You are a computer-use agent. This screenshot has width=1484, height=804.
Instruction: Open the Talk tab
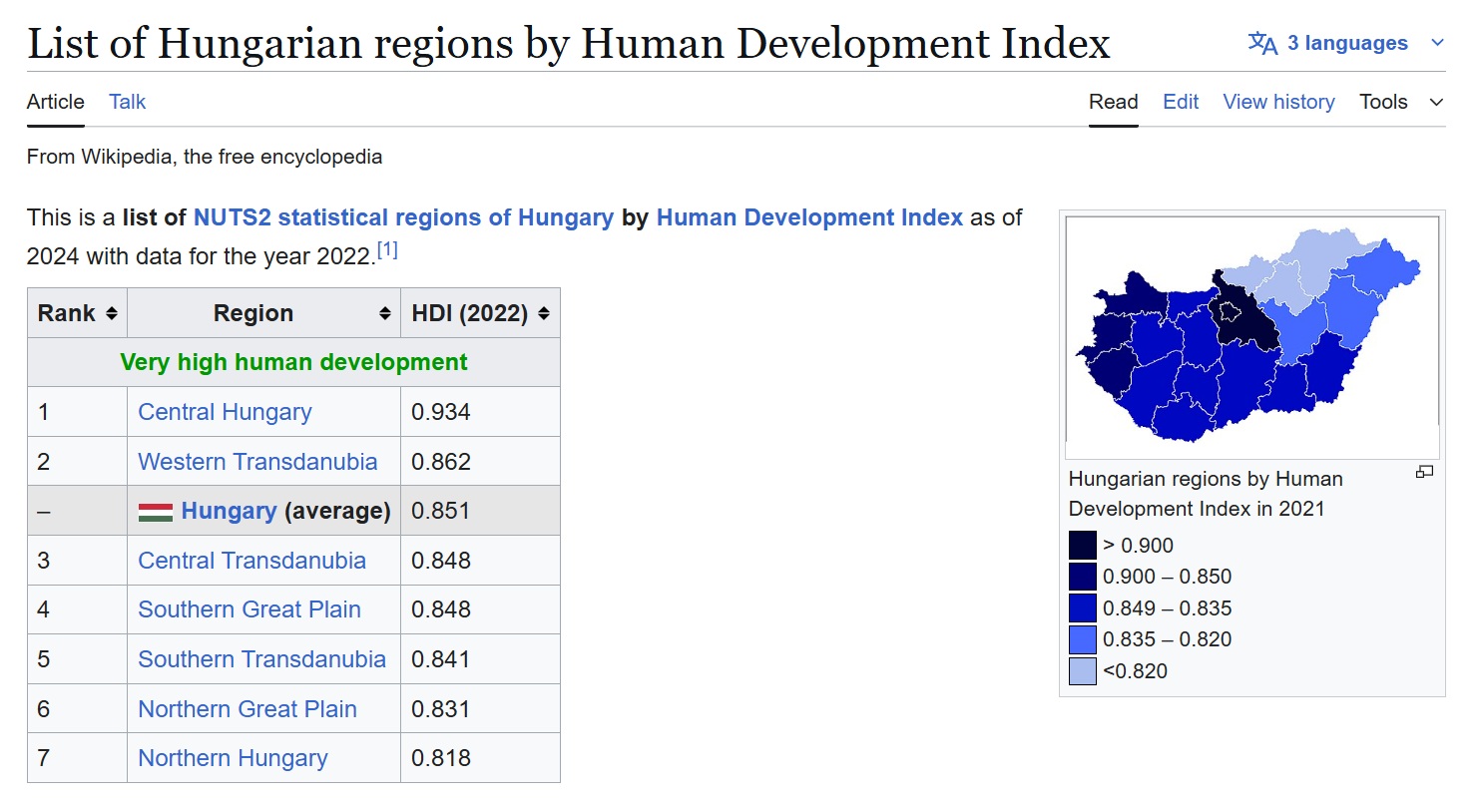[128, 102]
